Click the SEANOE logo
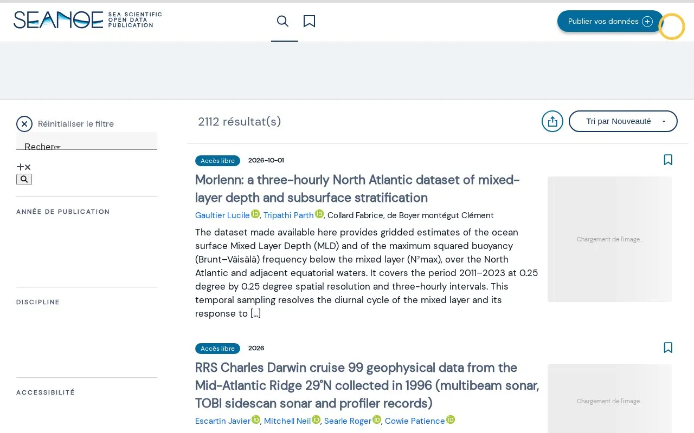Image resolution: width=694 pixels, height=433 pixels. coord(88,20)
